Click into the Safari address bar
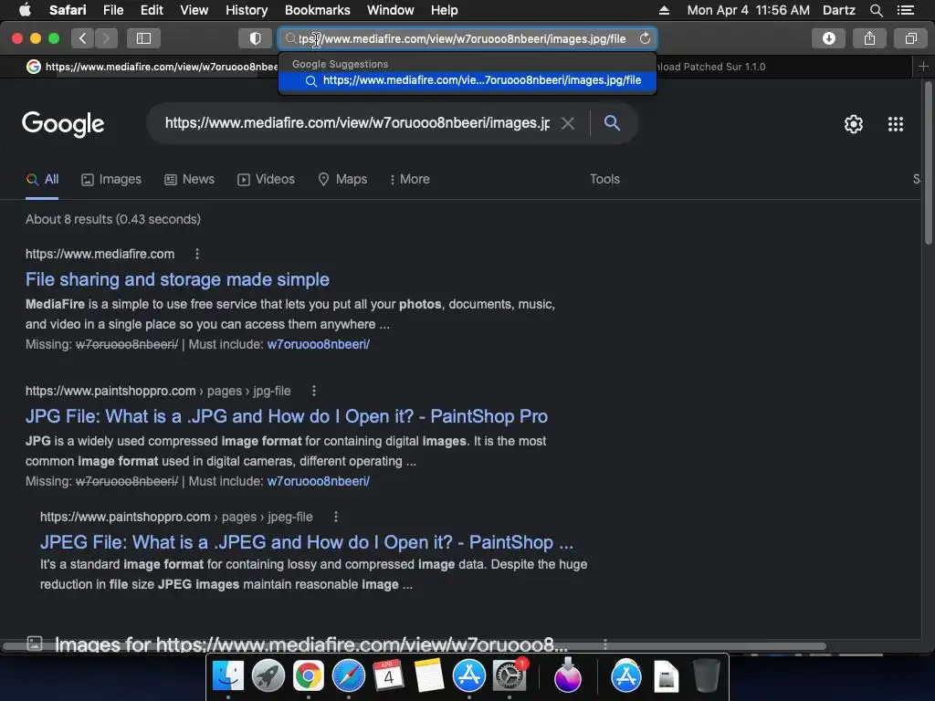This screenshot has height=701, width=935. (x=467, y=38)
